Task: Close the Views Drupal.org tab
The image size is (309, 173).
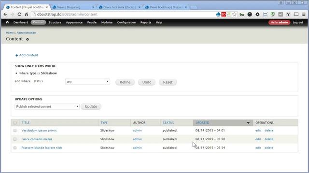Action: click(x=93, y=7)
